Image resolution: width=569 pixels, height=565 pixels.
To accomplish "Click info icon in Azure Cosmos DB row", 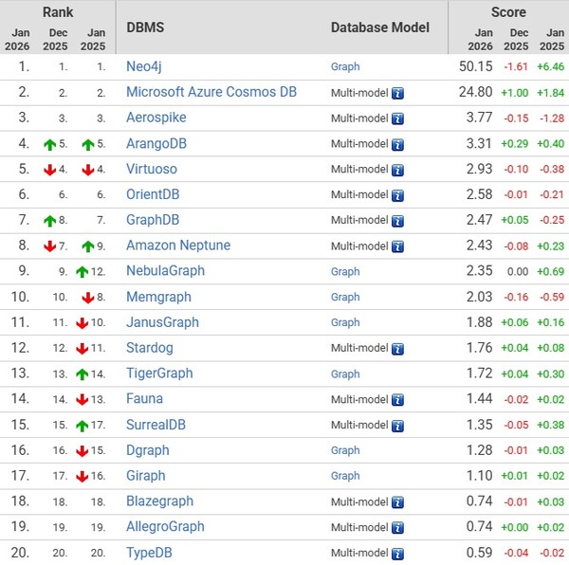I will 397,93.
